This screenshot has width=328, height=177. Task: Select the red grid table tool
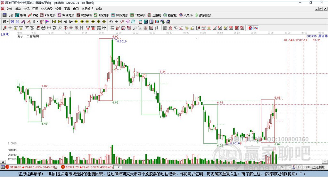(146, 28)
